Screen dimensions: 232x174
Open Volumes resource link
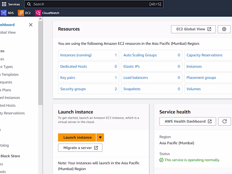(x=194, y=89)
